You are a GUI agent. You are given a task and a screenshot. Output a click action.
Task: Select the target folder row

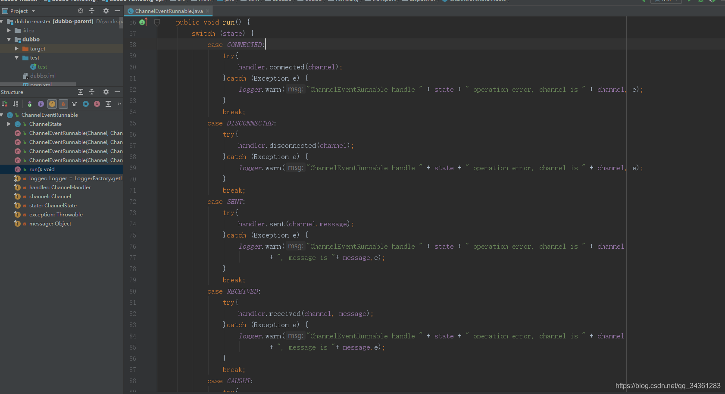62,49
